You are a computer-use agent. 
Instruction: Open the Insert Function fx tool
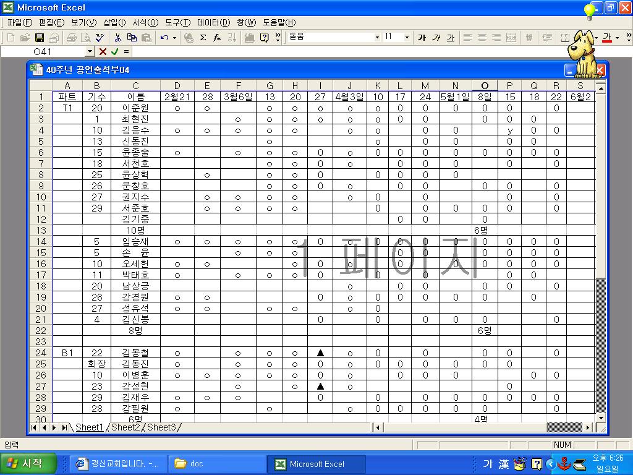coord(217,38)
